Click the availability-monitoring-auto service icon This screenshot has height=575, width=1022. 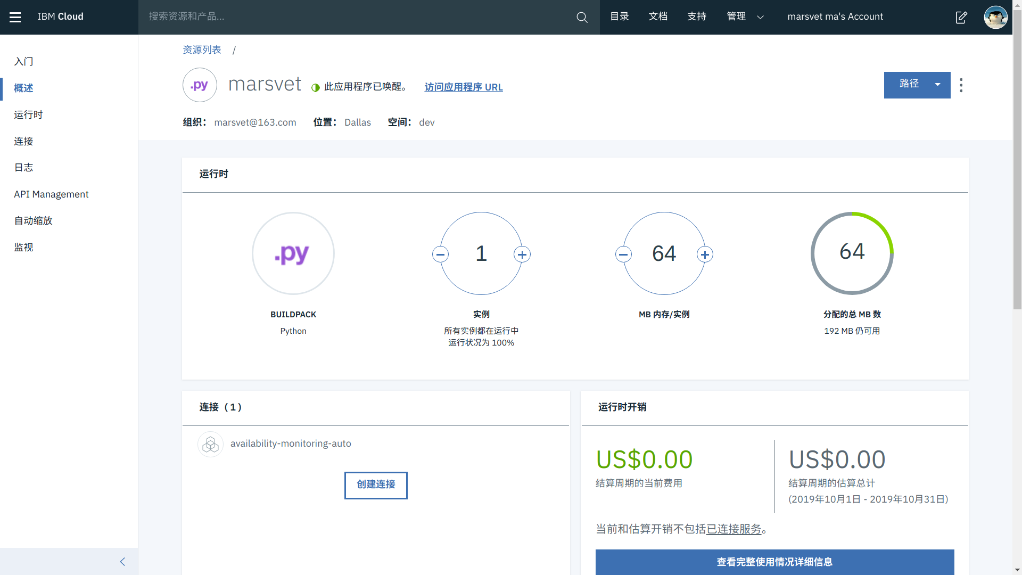pos(210,444)
